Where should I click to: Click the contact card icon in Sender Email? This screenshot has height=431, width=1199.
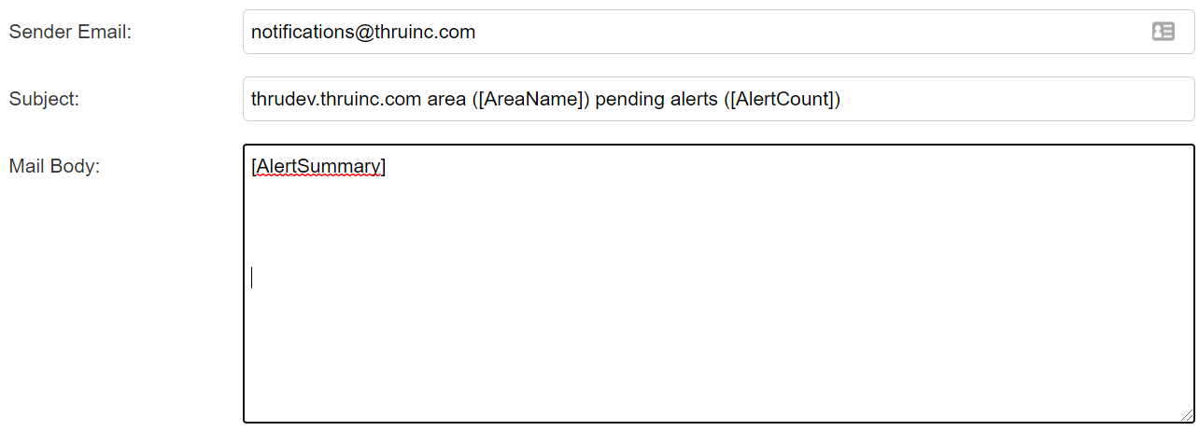tap(1163, 32)
